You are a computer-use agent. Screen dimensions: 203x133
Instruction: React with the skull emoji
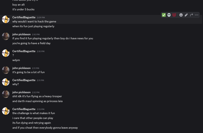(169, 15)
